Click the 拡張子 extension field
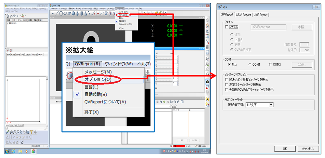Screen dimensions: 325x158 (x=305, y=50)
